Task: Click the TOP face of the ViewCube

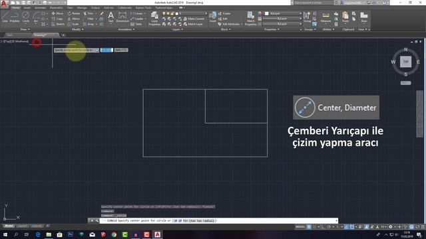Action: coord(405,62)
